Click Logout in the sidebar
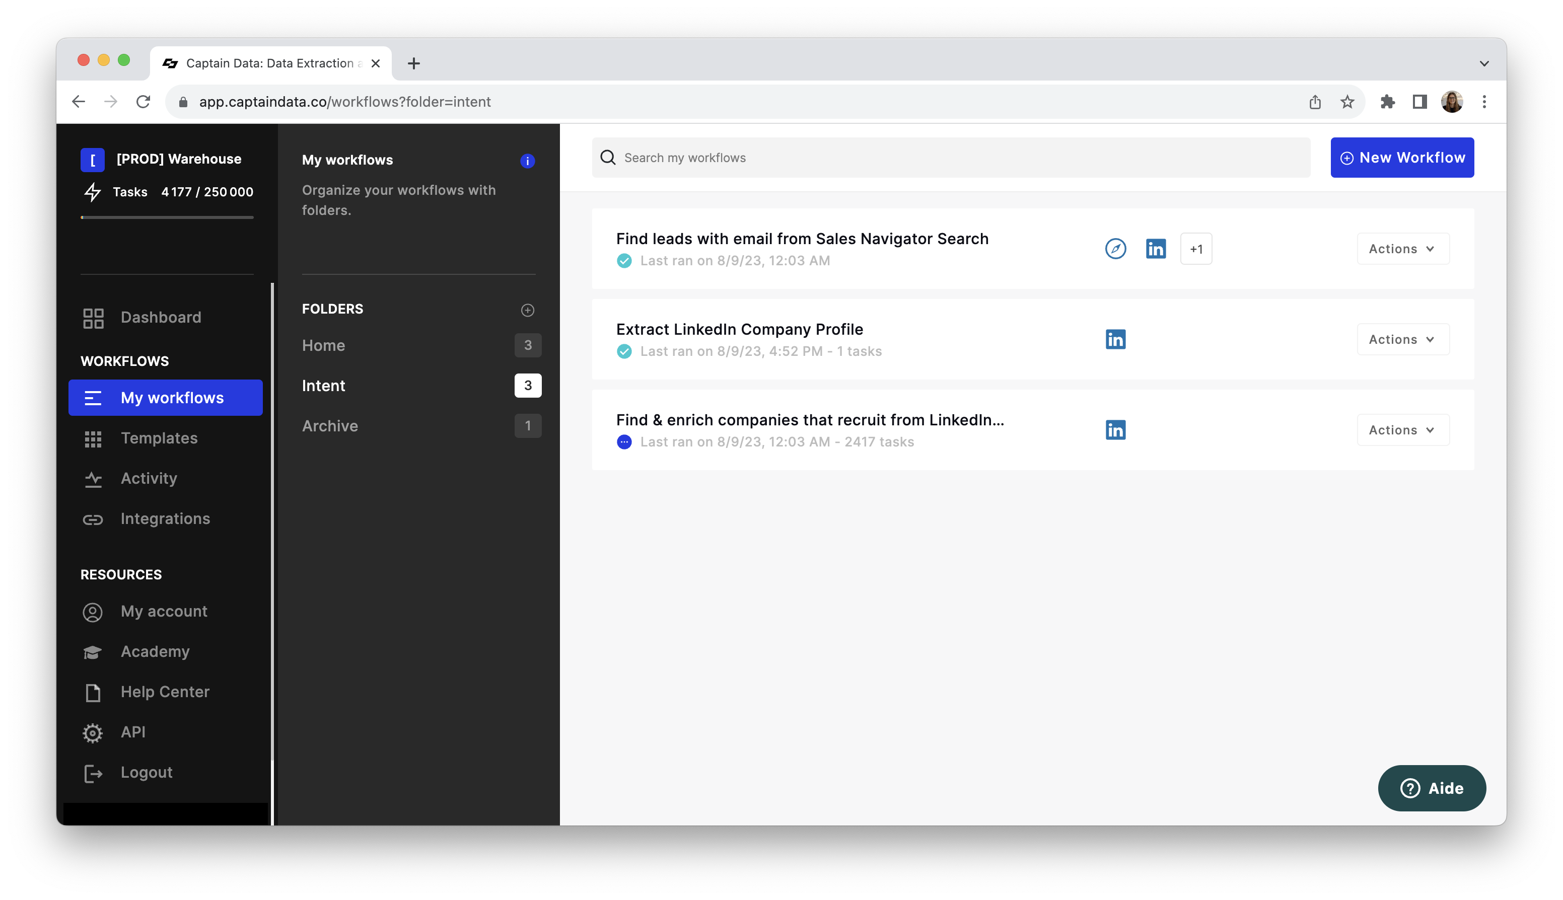1563x900 pixels. click(x=166, y=772)
